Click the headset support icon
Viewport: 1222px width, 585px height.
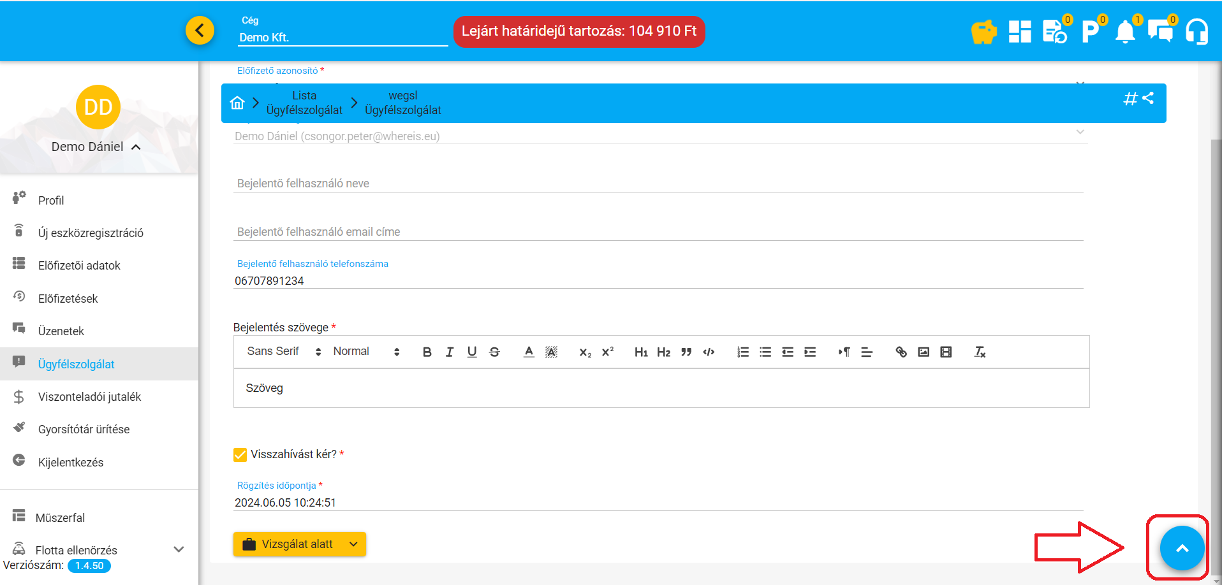pyautogui.click(x=1196, y=31)
